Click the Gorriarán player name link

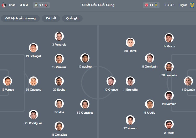pos(150,67)
